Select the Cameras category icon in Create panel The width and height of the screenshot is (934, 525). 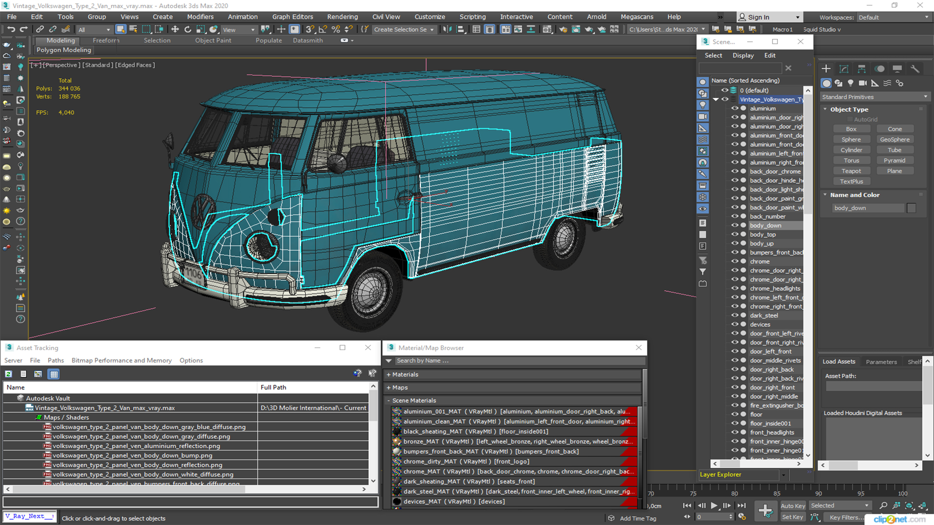[x=862, y=83]
